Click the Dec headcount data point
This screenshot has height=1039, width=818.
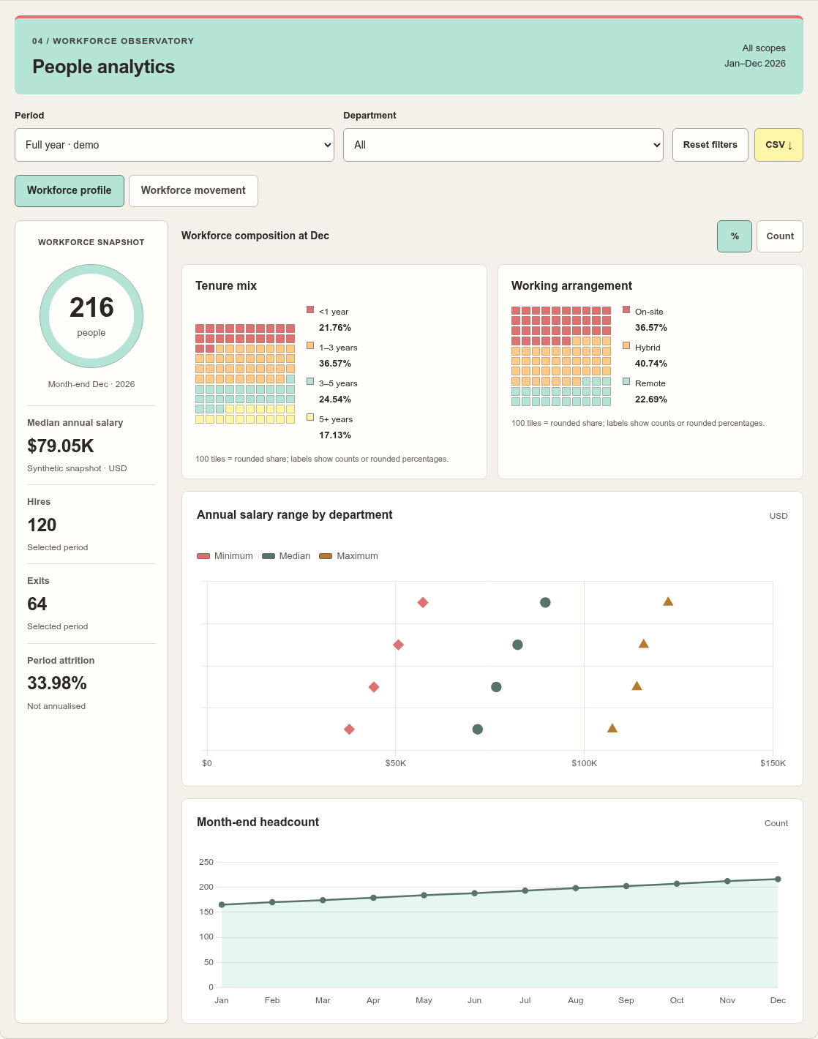coord(778,879)
